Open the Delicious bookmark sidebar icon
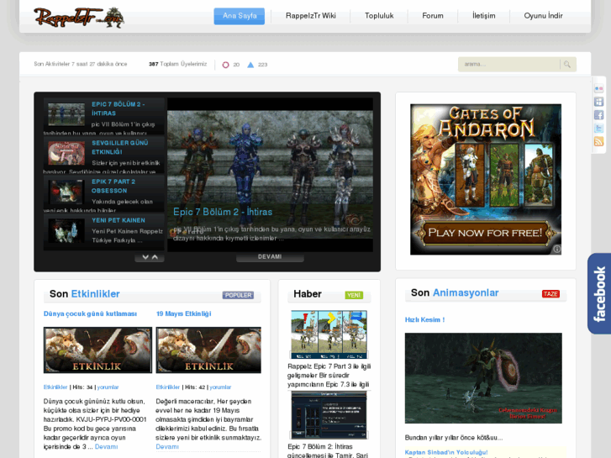The width and height of the screenshot is (611, 458). (599, 103)
